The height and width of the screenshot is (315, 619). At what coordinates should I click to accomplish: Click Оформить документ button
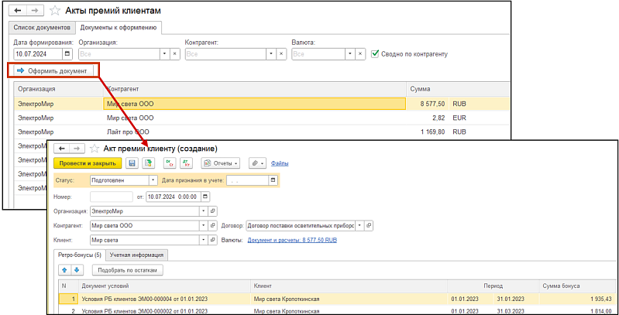pyautogui.click(x=53, y=71)
